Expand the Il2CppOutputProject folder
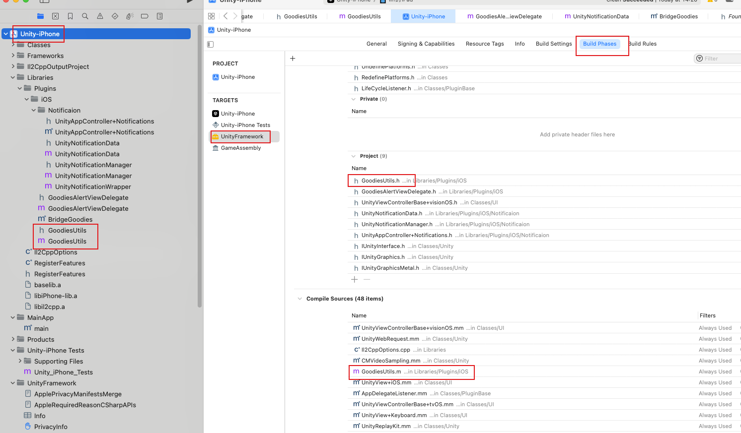The height and width of the screenshot is (433, 741). [13, 66]
